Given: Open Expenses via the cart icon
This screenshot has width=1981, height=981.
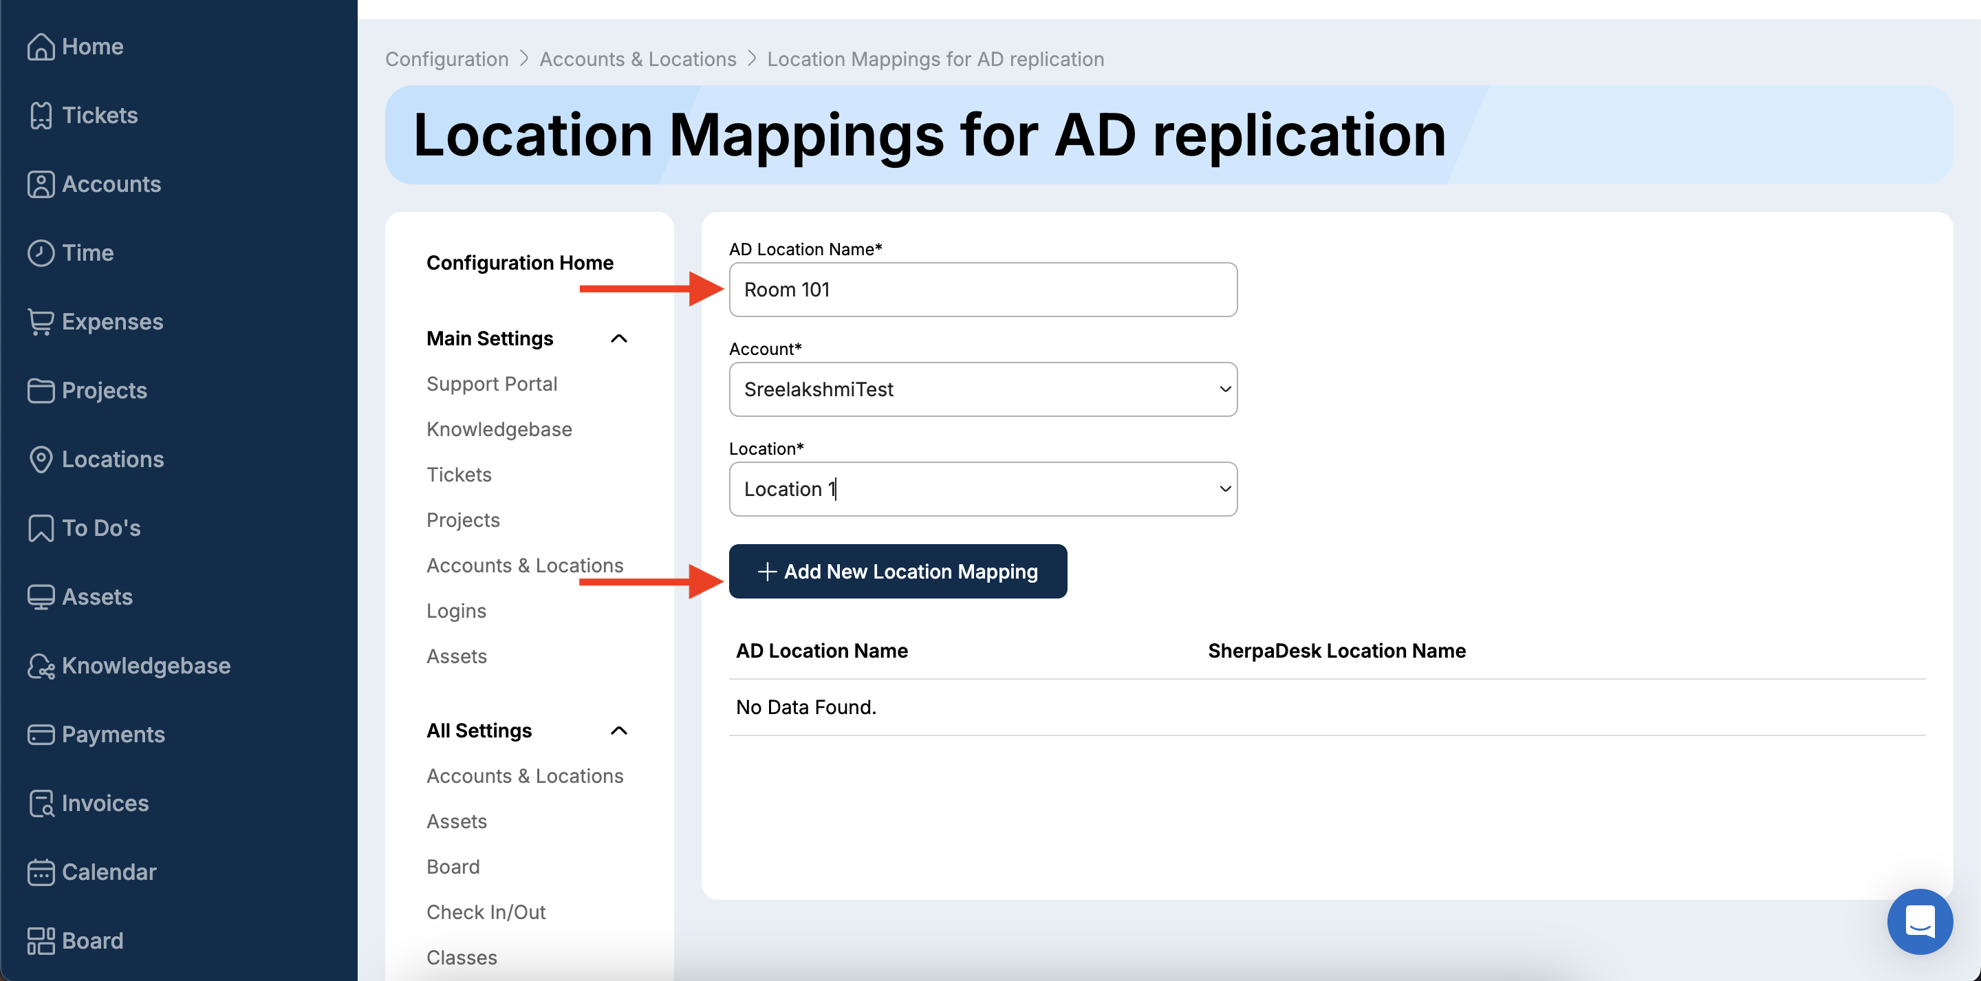Looking at the screenshot, I should pos(40,322).
